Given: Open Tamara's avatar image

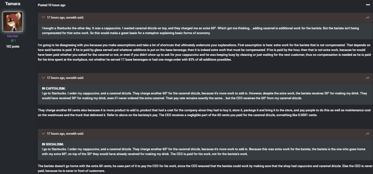Looking at the screenshot, I should (13, 22).
